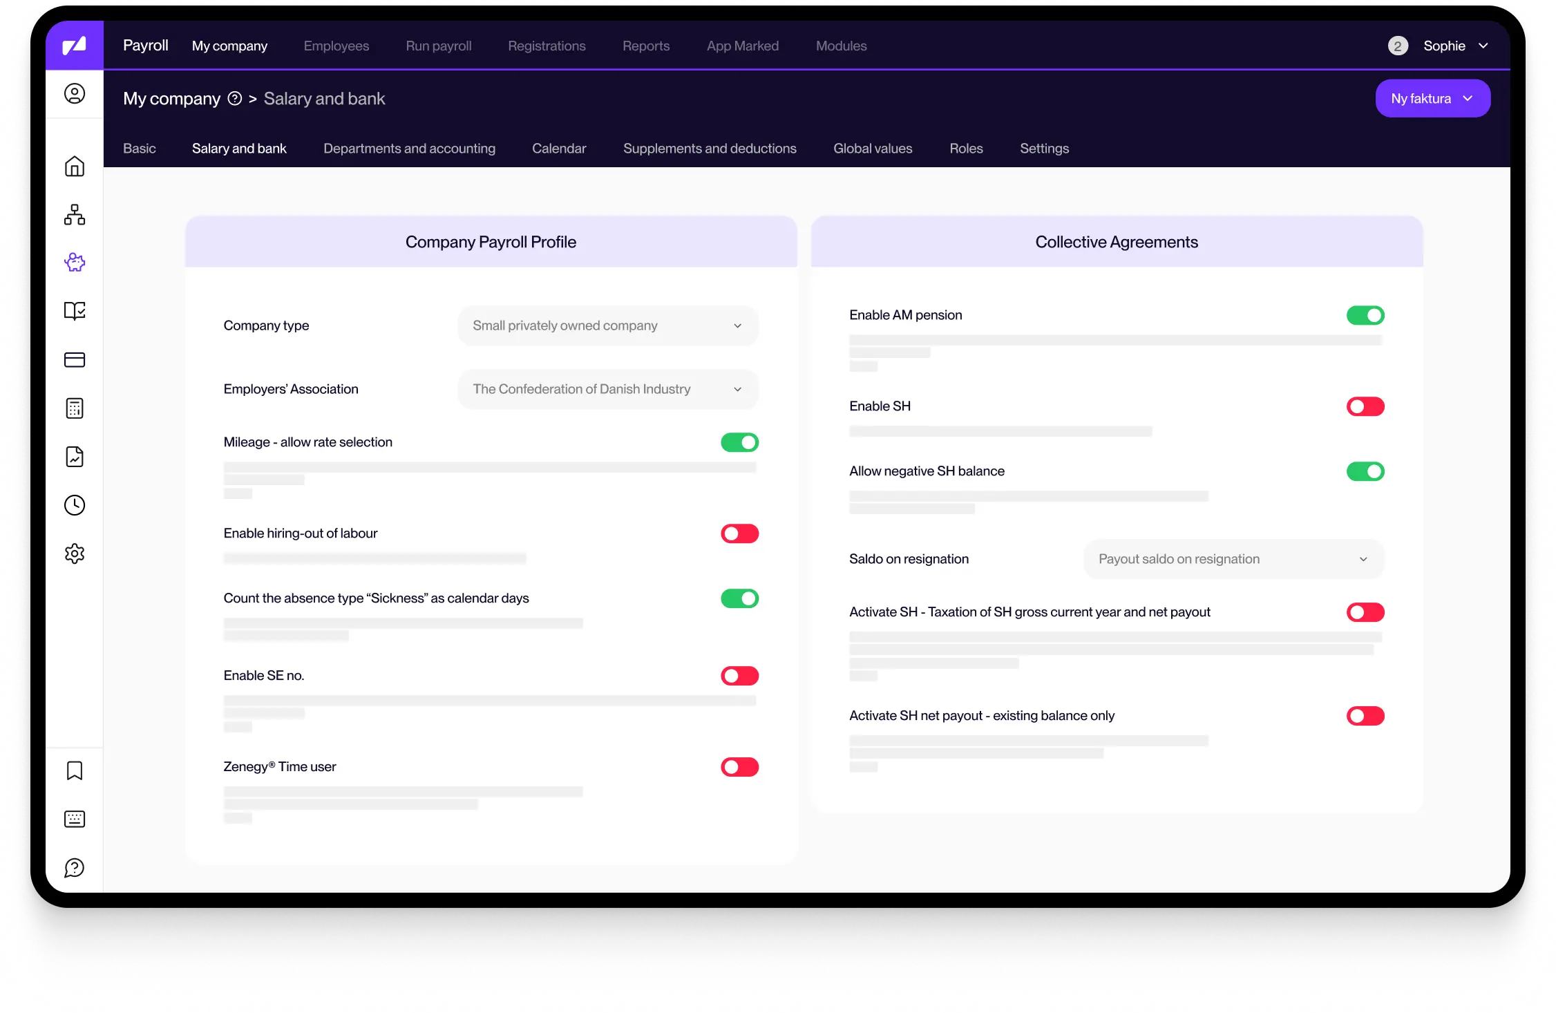
Task: Open the Run payroll menu
Action: (438, 46)
